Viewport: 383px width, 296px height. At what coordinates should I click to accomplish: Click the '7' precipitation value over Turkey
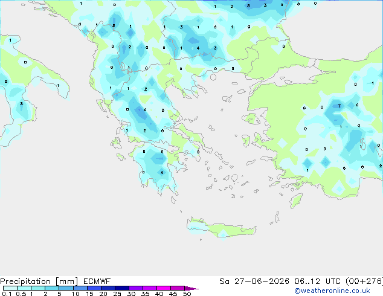340,106
